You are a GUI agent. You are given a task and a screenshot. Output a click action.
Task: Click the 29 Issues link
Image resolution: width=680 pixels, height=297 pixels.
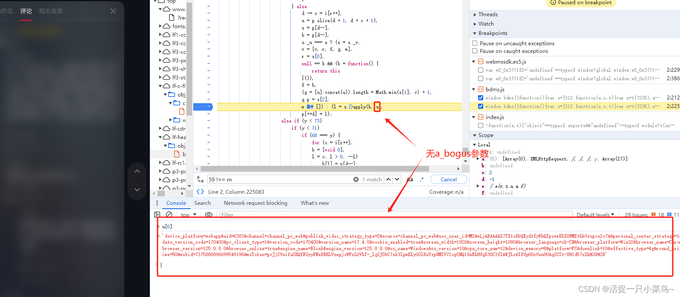tap(636, 215)
